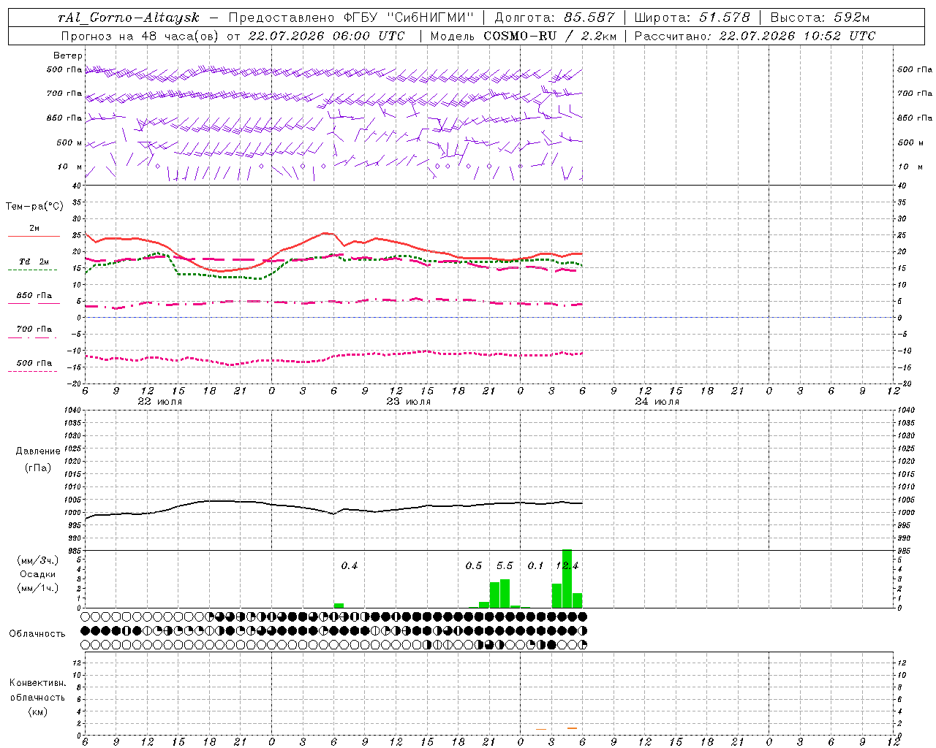Image resolution: width=936 pixels, height=748 pixels.
Task: Click the 22 июля date label
Action: pos(160,402)
